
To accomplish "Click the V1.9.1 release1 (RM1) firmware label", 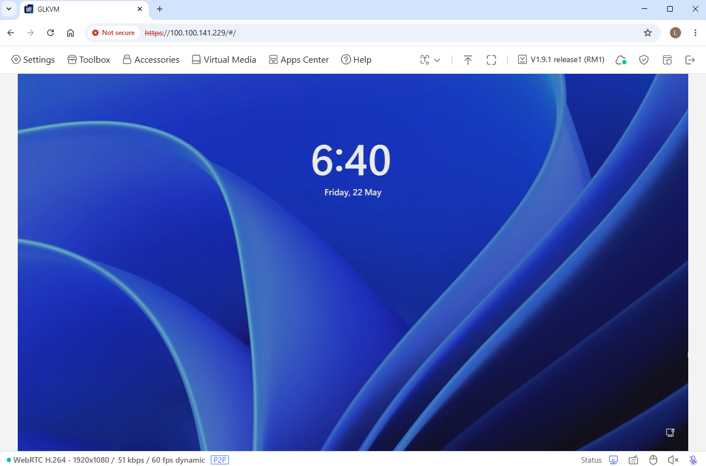I will 561,59.
